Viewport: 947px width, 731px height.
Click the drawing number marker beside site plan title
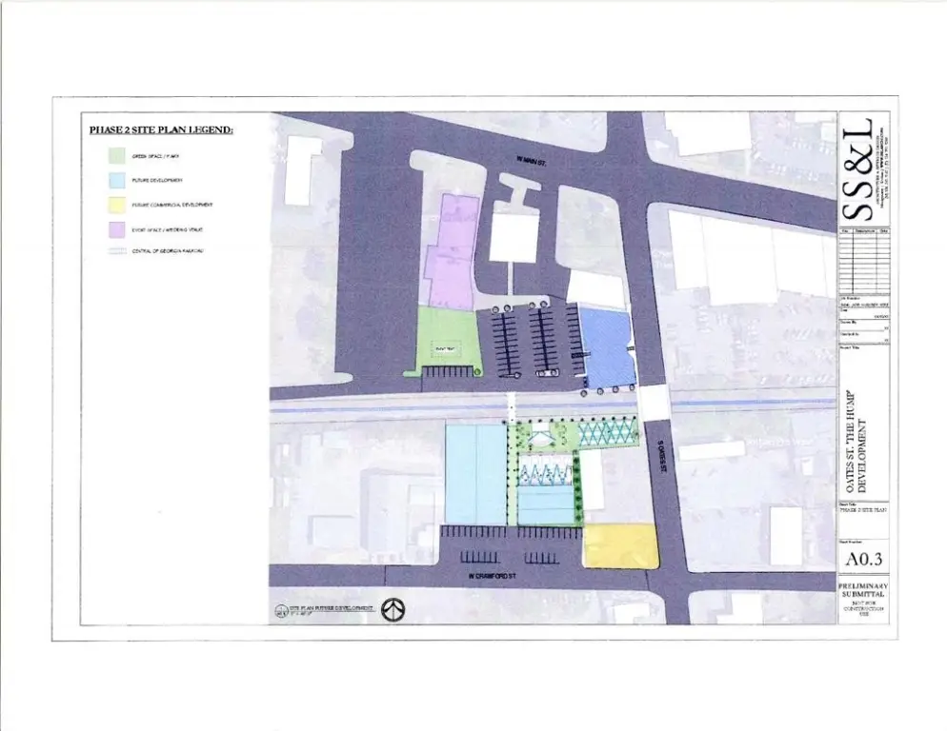[281, 610]
